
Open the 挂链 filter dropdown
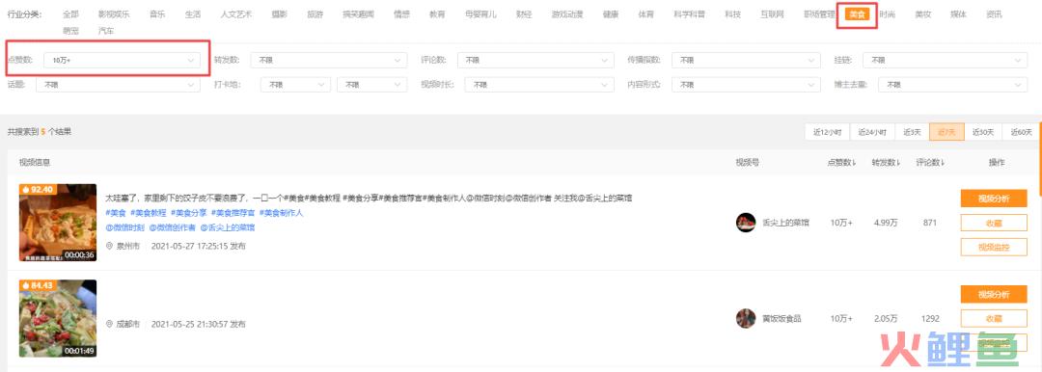(945, 60)
